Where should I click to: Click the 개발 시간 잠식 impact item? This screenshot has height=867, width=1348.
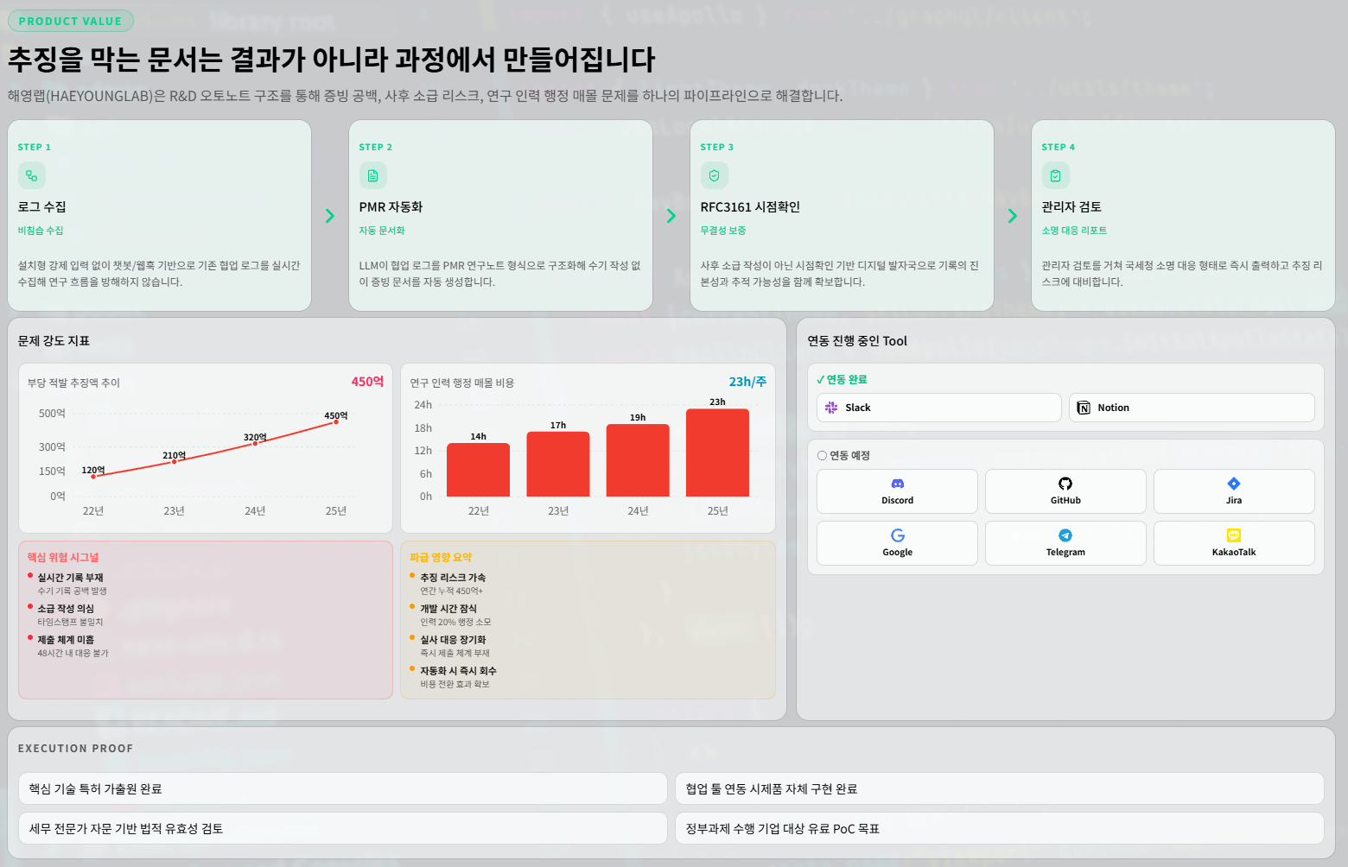[x=448, y=609]
